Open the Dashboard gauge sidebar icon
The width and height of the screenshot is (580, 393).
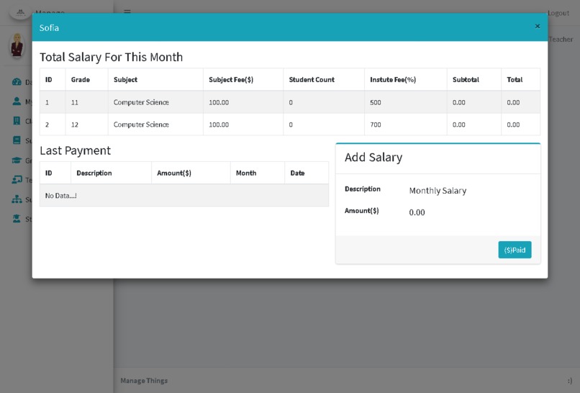pos(17,82)
